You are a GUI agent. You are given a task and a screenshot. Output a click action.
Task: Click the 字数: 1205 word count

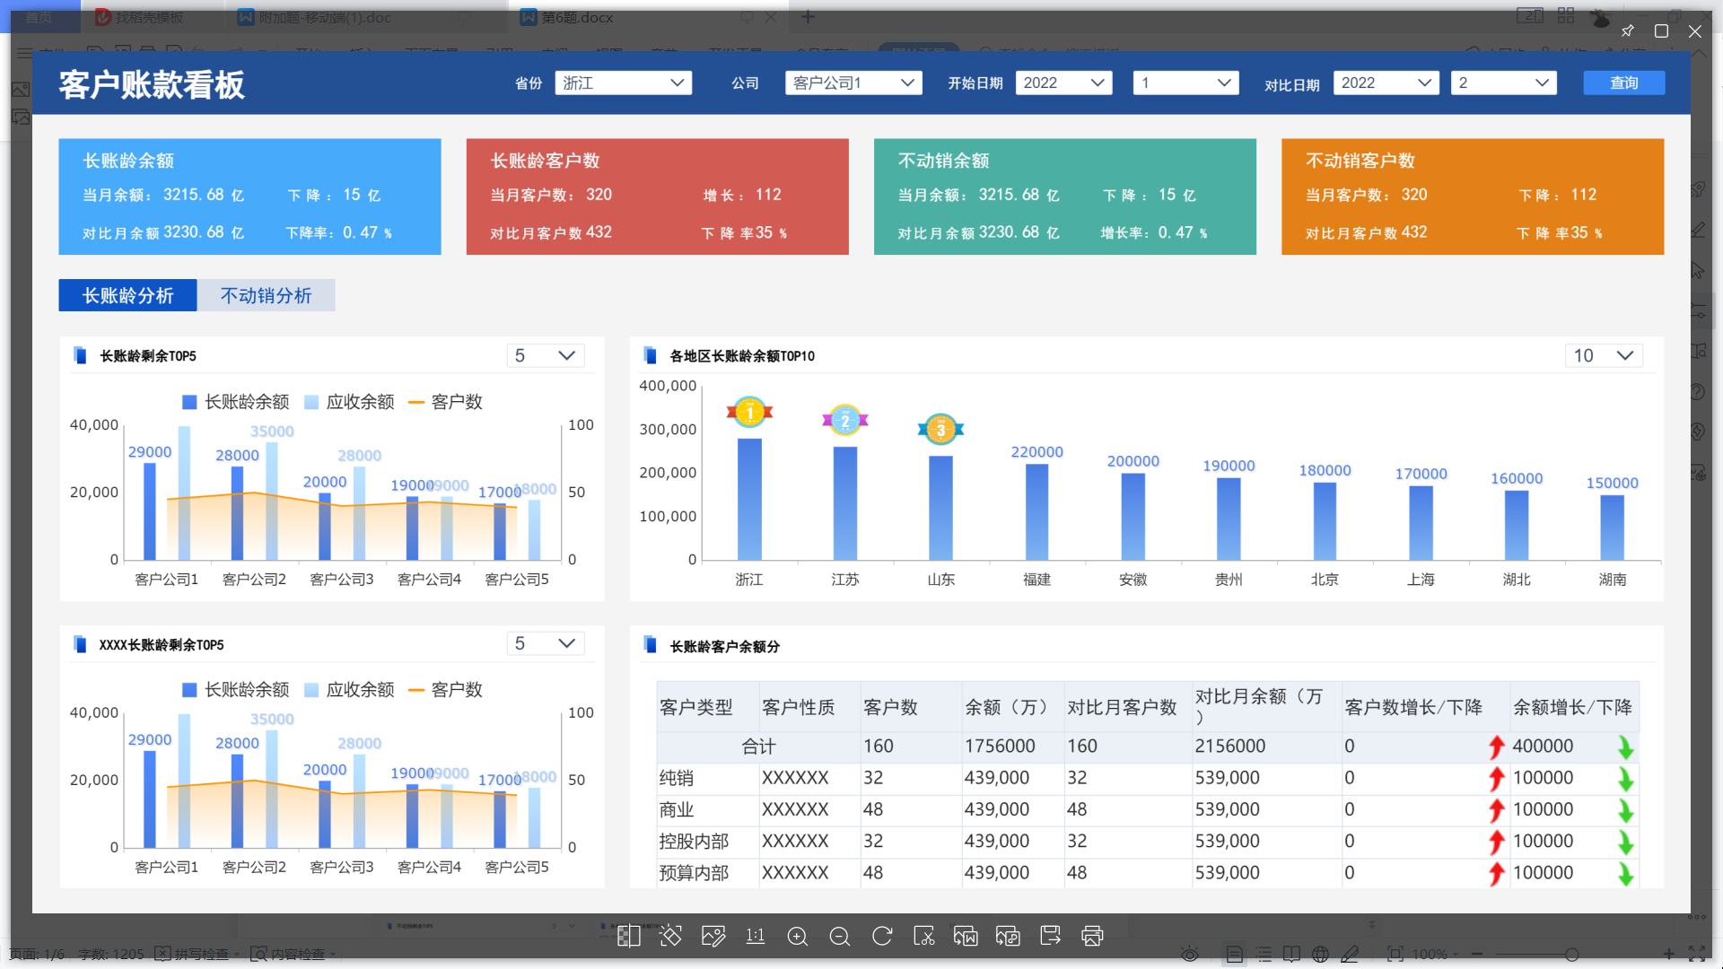tap(110, 954)
